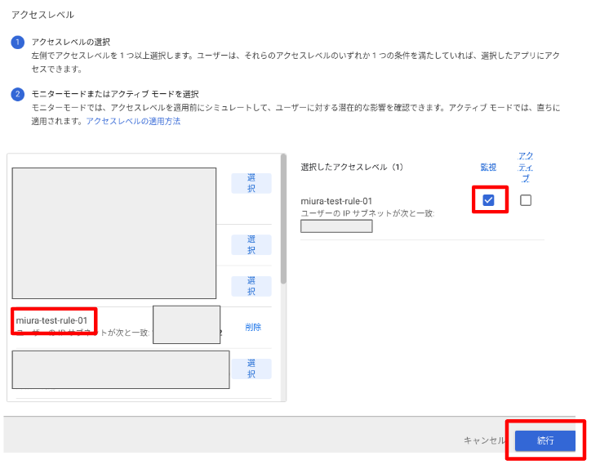Uncheck the 監視 checkbox for miura-test-rule-01
The image size is (591, 465).
(488, 200)
